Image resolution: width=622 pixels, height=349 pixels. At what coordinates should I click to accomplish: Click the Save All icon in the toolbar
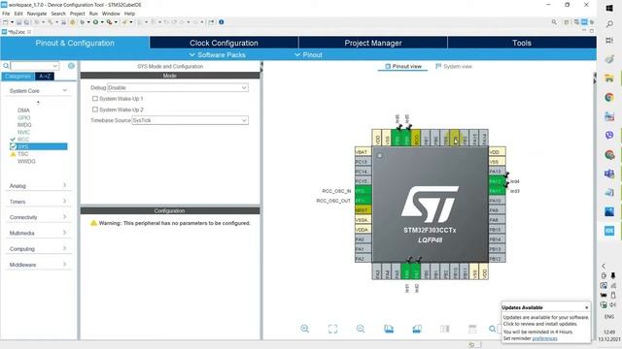(x=26, y=22)
